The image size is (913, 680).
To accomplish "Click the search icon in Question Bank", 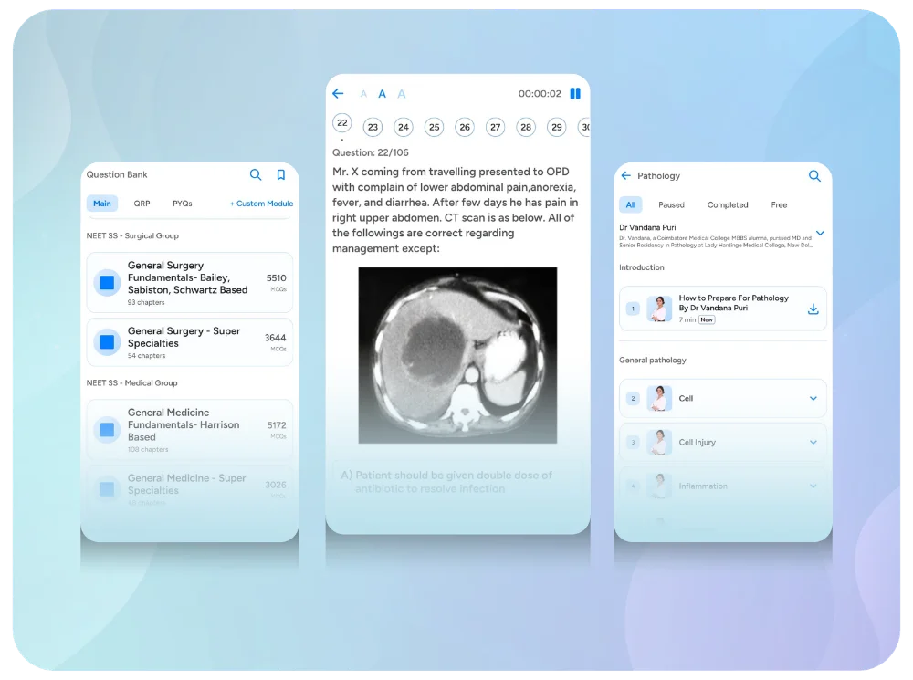I will [256, 175].
